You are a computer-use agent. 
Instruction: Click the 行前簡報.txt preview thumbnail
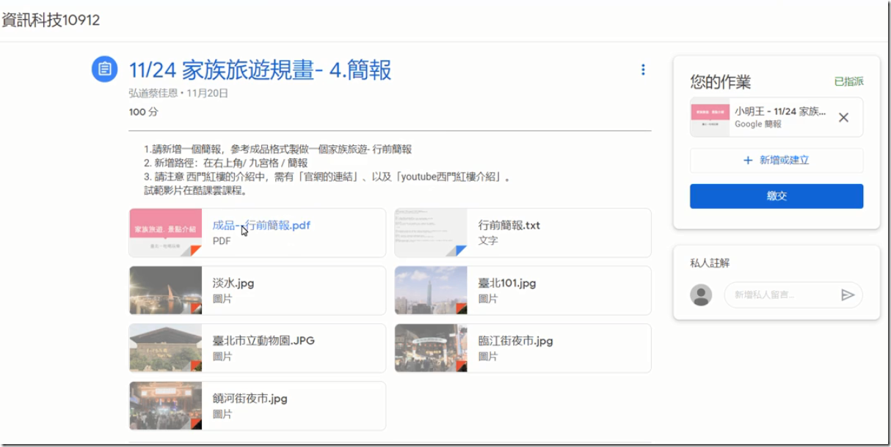(x=431, y=233)
